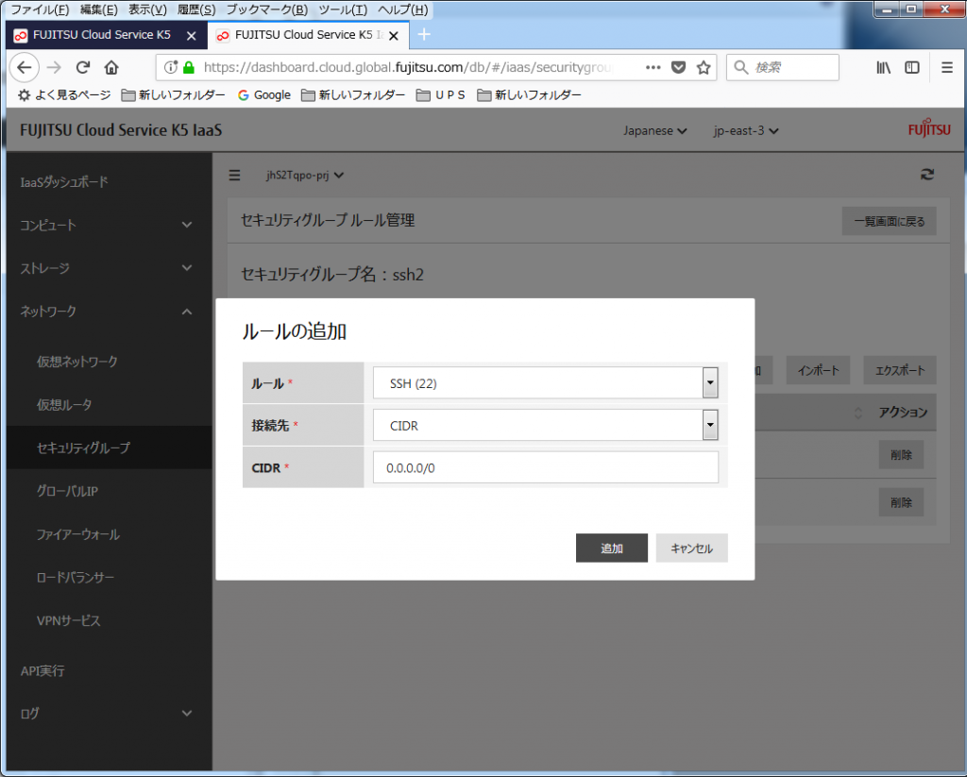Click the browser forward arrow
Viewport: 967px width, 777px height.
pos(54,67)
